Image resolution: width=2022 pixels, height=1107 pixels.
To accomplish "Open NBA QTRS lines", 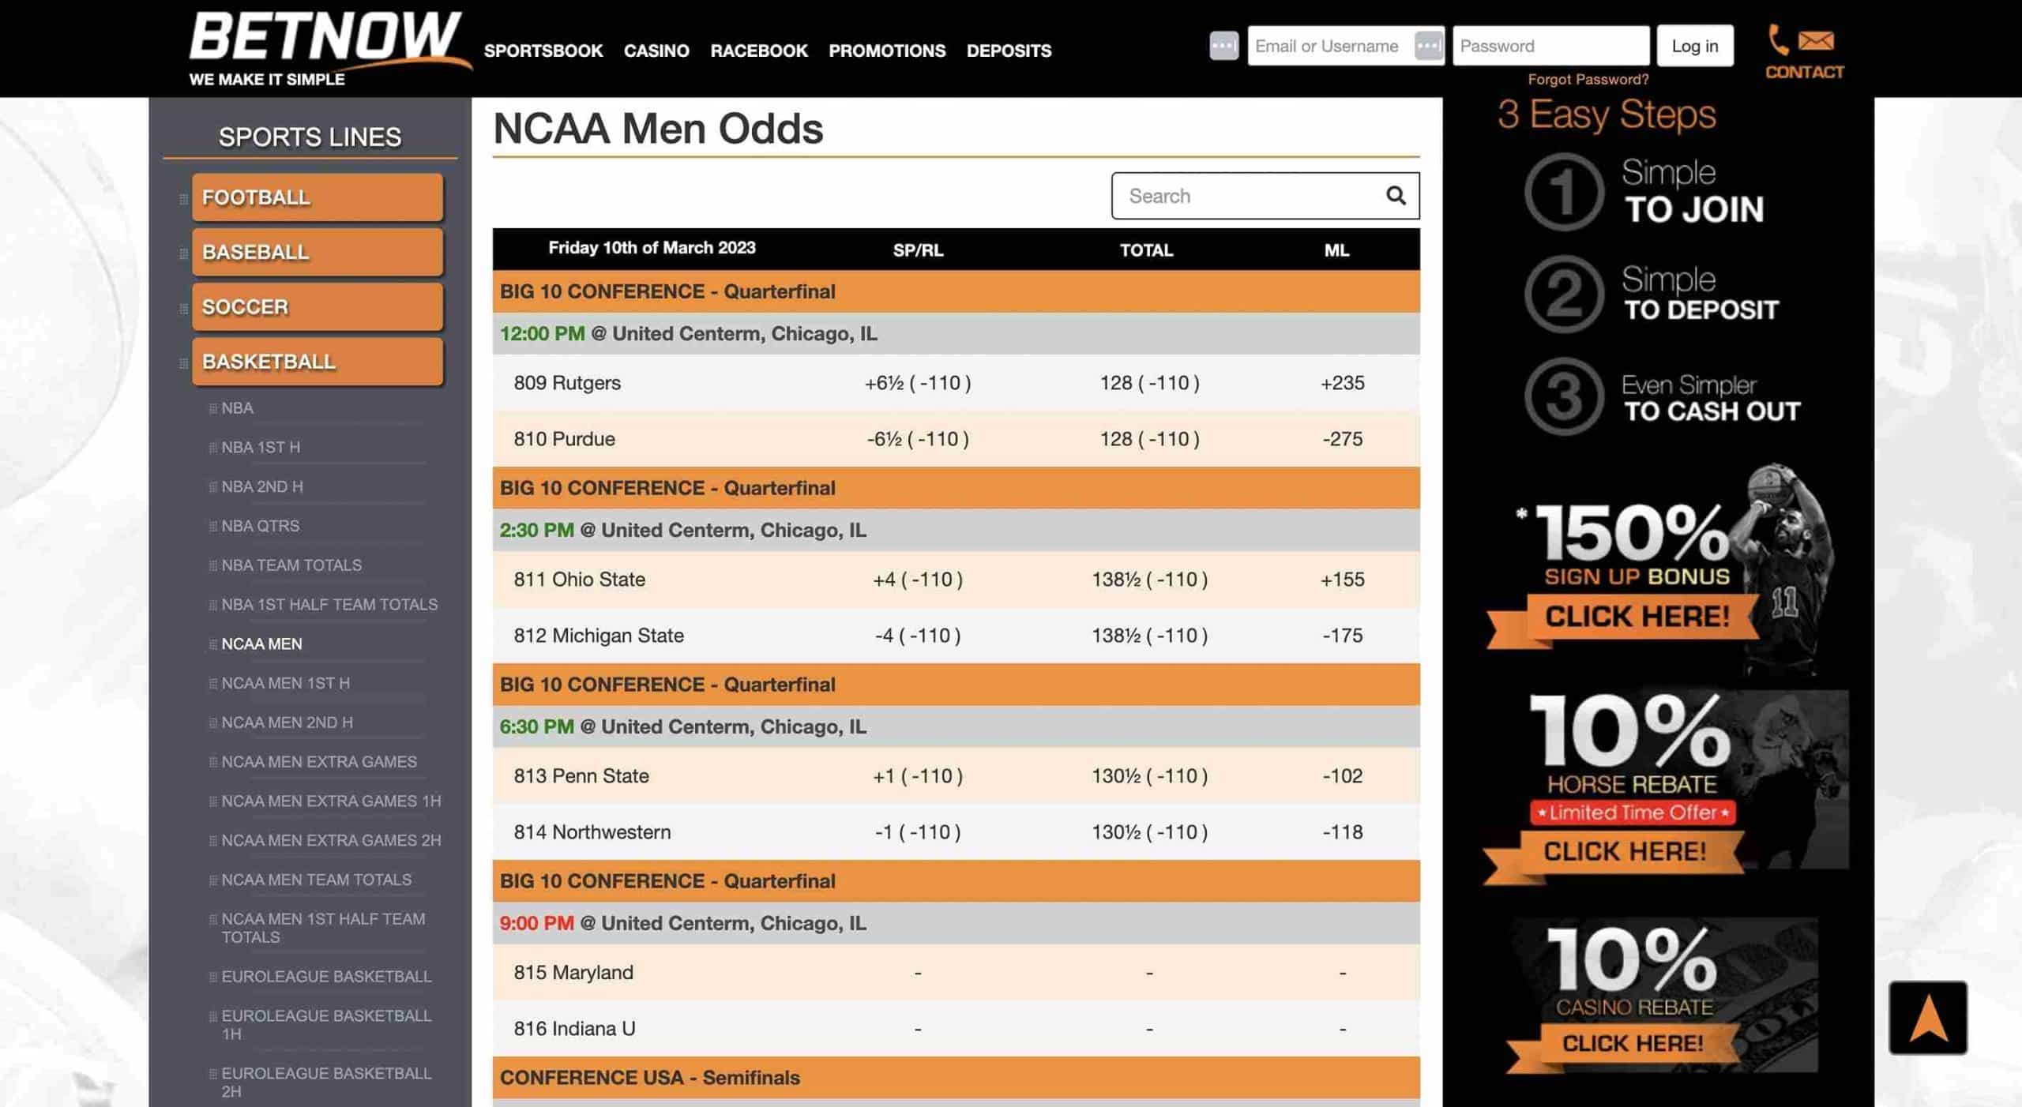I will [x=260, y=526].
